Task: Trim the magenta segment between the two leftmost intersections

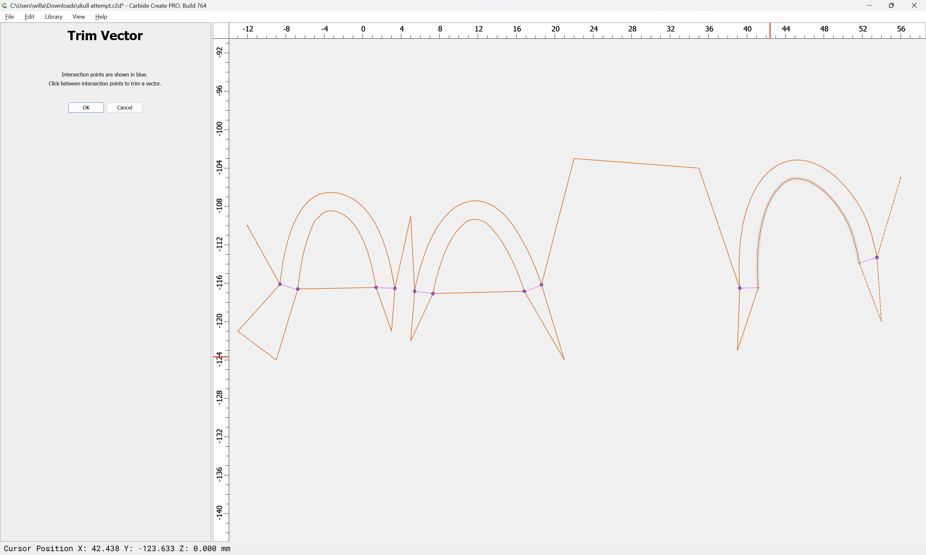Action: tap(289, 287)
